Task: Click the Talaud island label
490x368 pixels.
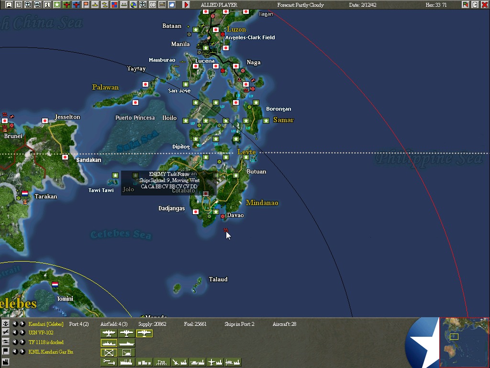Action: (x=218, y=279)
